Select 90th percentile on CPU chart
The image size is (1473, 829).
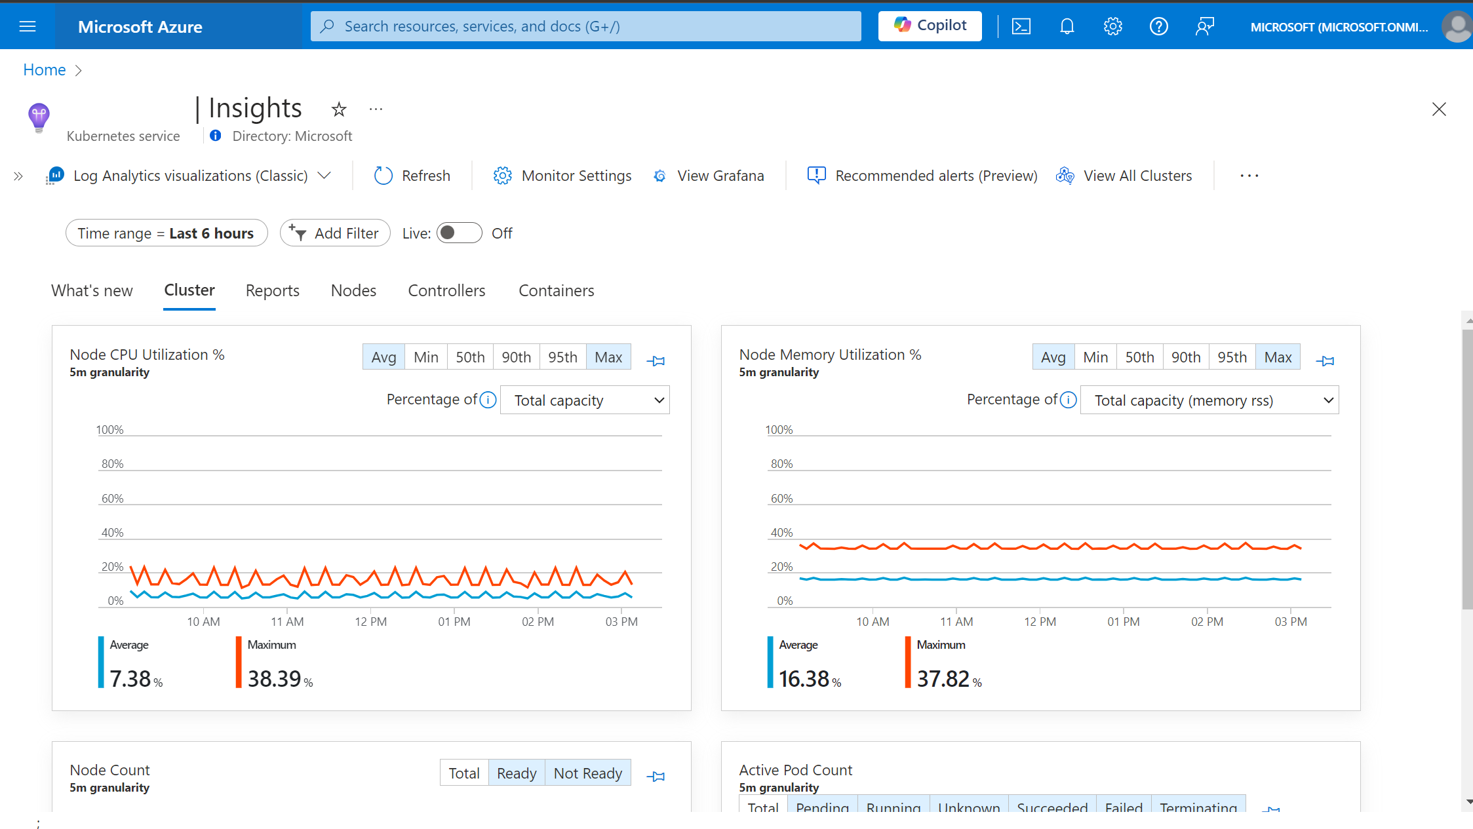516,356
